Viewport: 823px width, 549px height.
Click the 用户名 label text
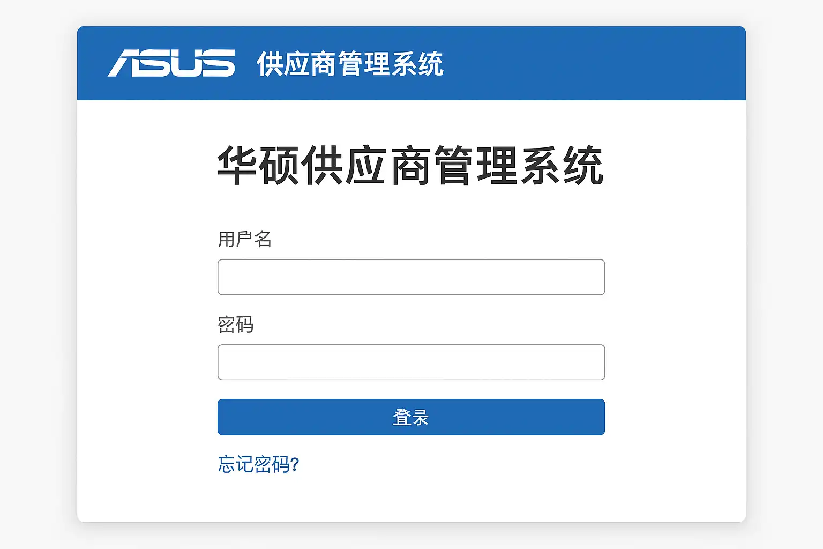(x=245, y=239)
